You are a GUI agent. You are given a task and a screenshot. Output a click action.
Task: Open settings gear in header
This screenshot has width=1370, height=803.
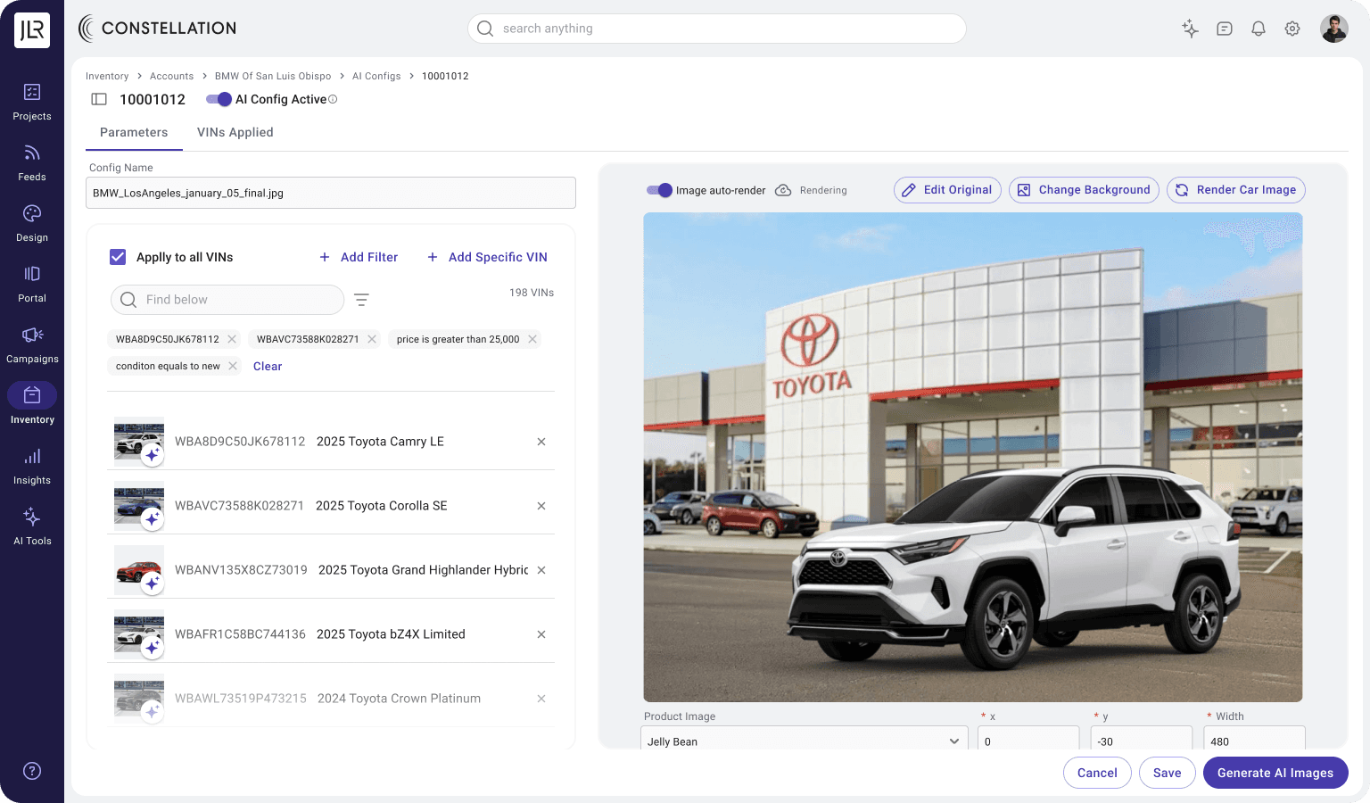[x=1292, y=29]
